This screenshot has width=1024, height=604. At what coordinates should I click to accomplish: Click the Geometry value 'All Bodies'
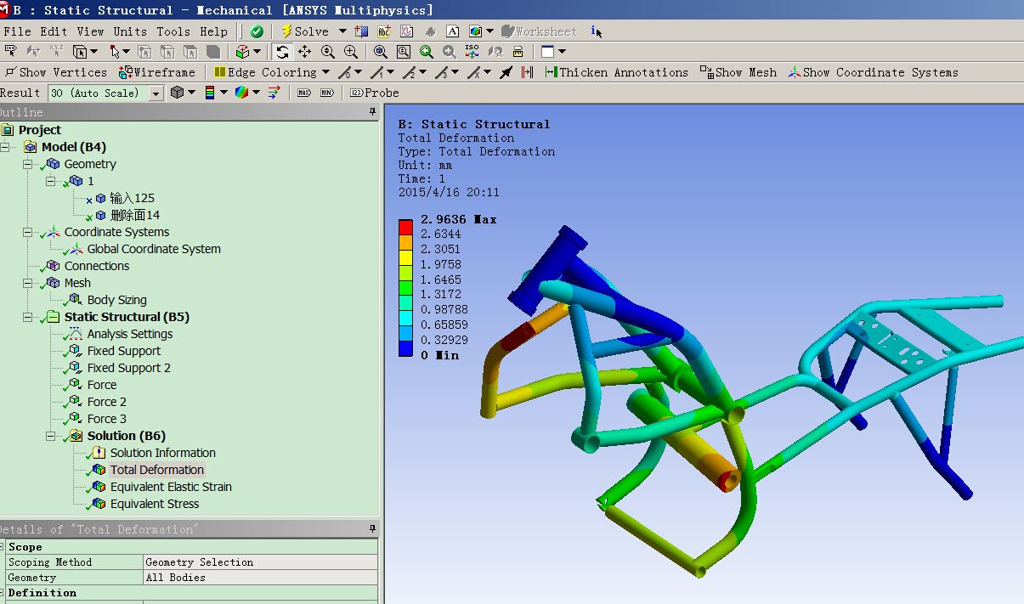tap(261, 578)
